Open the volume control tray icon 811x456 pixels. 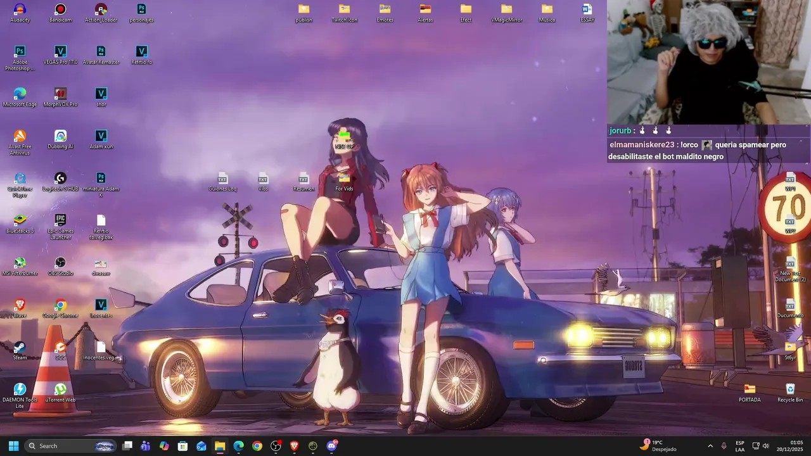766,446
